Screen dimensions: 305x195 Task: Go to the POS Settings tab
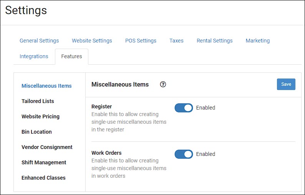(x=141, y=41)
